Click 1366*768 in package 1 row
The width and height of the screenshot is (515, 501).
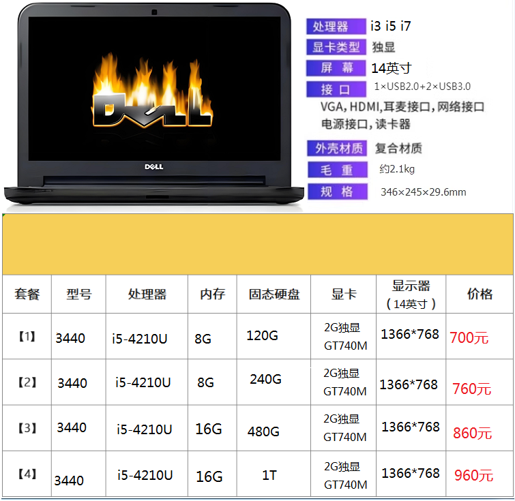coord(410,334)
